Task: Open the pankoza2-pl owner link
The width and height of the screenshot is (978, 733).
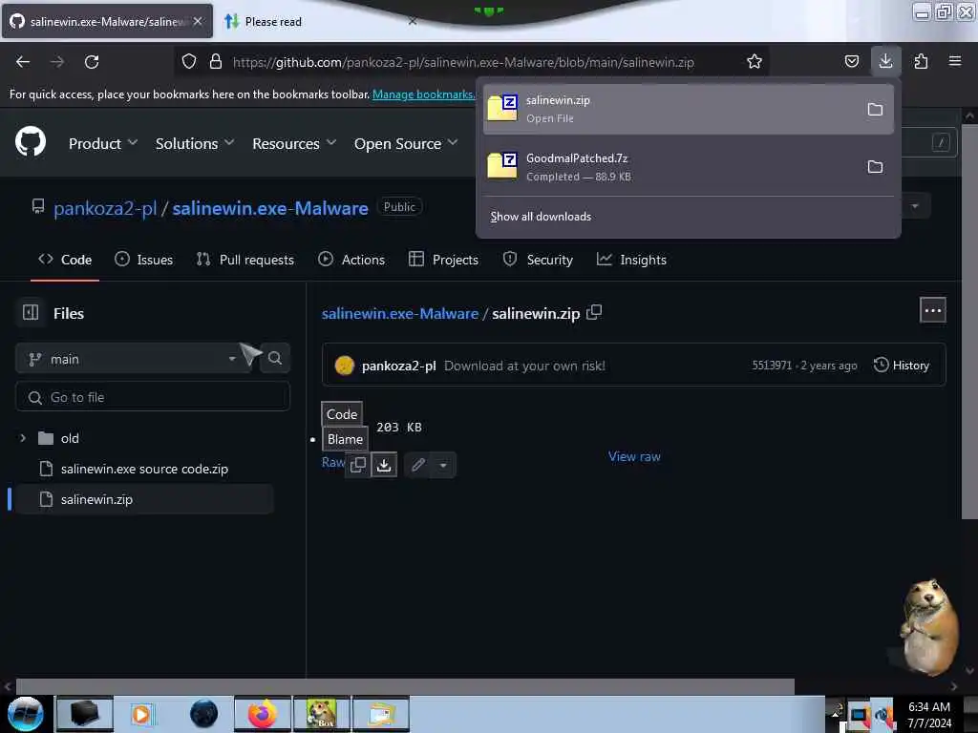Action: coord(105,208)
